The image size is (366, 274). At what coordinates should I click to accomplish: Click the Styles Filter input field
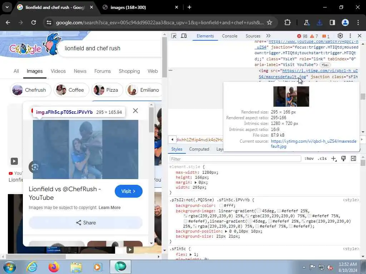[x=235, y=159]
